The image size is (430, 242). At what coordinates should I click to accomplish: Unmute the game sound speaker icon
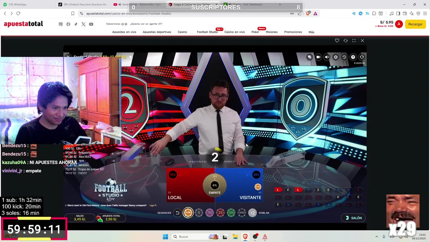pos(327,57)
